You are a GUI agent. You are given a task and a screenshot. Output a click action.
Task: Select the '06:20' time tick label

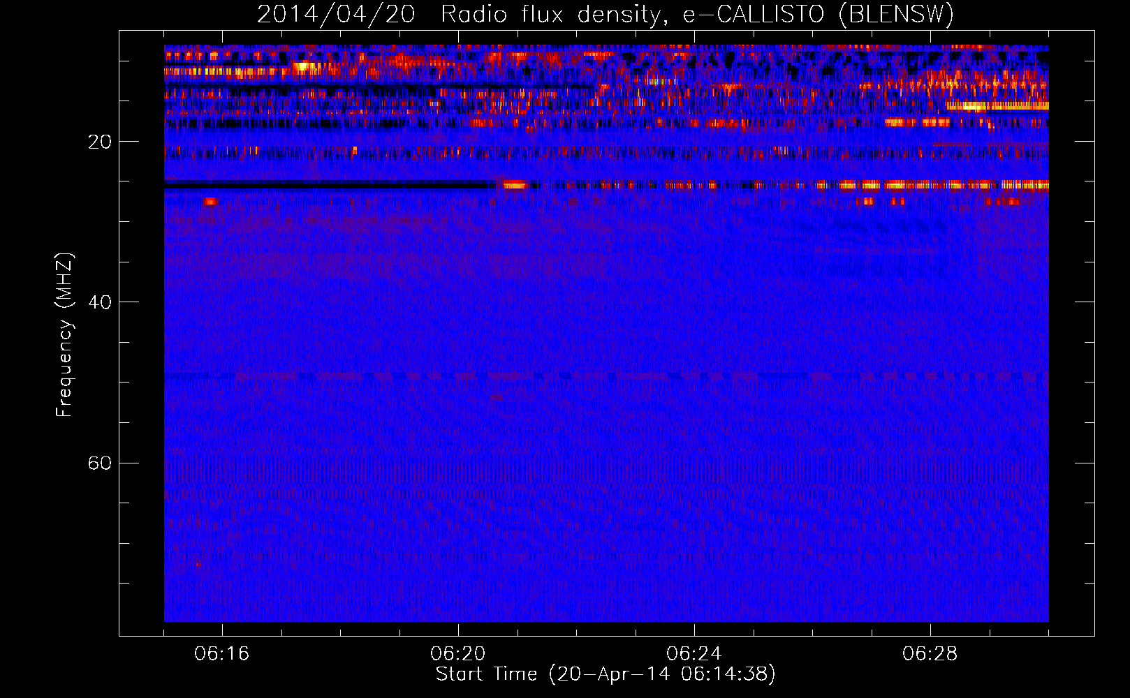pyautogui.click(x=458, y=654)
